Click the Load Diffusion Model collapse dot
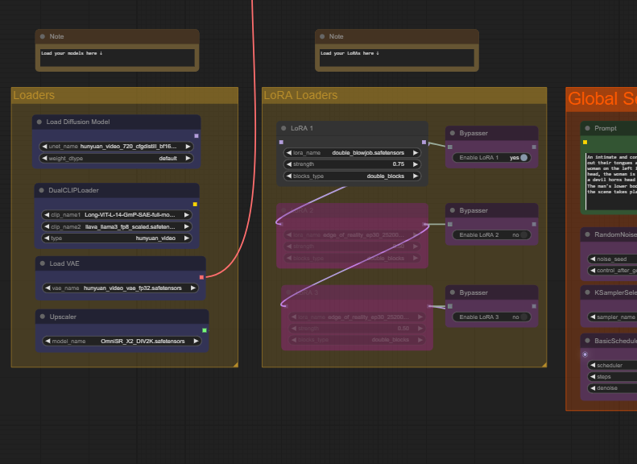This screenshot has width=637, height=464. click(x=39, y=122)
